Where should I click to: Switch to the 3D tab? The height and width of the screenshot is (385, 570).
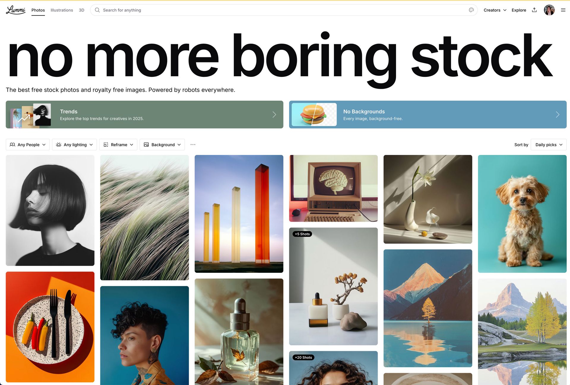tap(82, 10)
